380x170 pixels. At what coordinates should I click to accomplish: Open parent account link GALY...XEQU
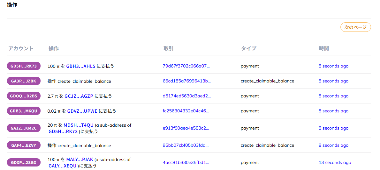pos(63,166)
